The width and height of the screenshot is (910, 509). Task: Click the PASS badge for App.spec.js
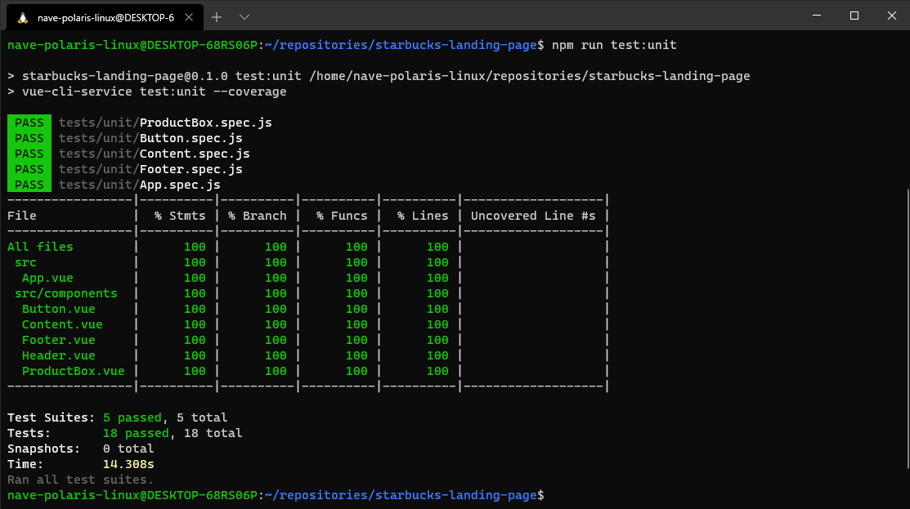pyautogui.click(x=29, y=185)
